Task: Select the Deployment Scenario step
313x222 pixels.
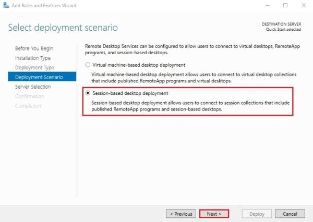Action: pos(38,77)
